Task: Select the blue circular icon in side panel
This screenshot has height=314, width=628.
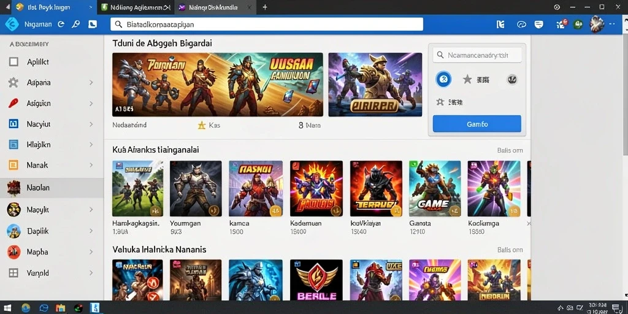Action: 443,79
